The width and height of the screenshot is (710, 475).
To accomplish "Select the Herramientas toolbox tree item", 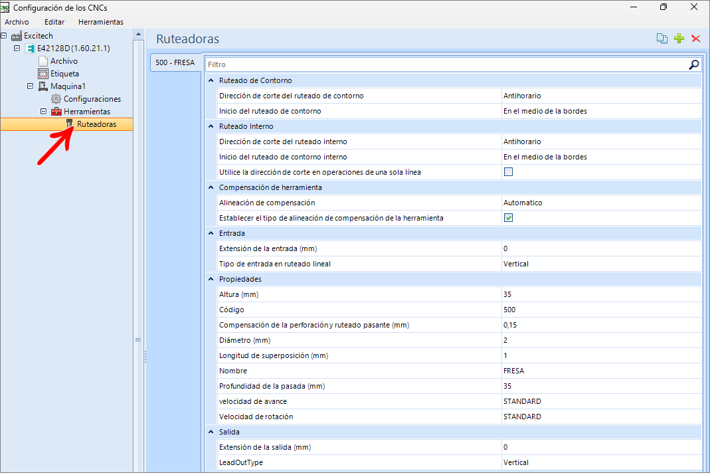I will pyautogui.click(x=86, y=112).
